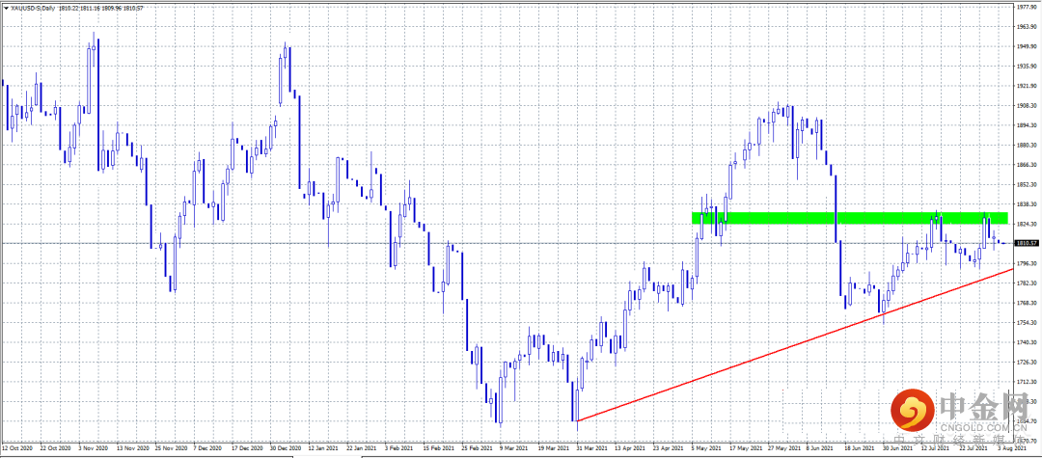Click the 23 Apr 2021 date label
The image size is (1042, 458).
tap(668, 448)
